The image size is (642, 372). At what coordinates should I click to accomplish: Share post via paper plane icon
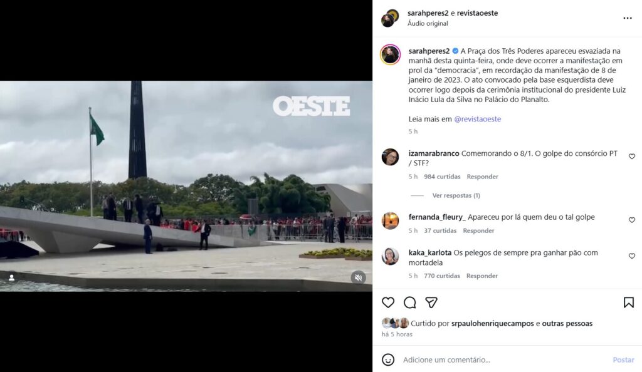(x=431, y=302)
